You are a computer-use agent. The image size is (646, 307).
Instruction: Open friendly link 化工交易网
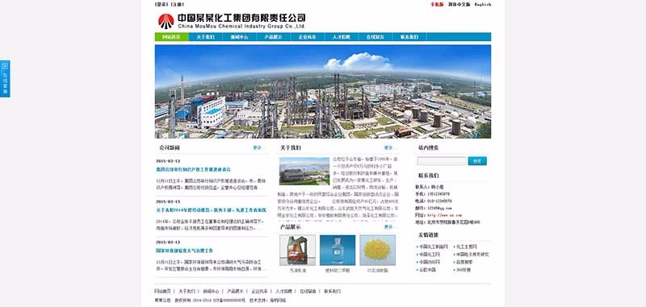(467, 247)
